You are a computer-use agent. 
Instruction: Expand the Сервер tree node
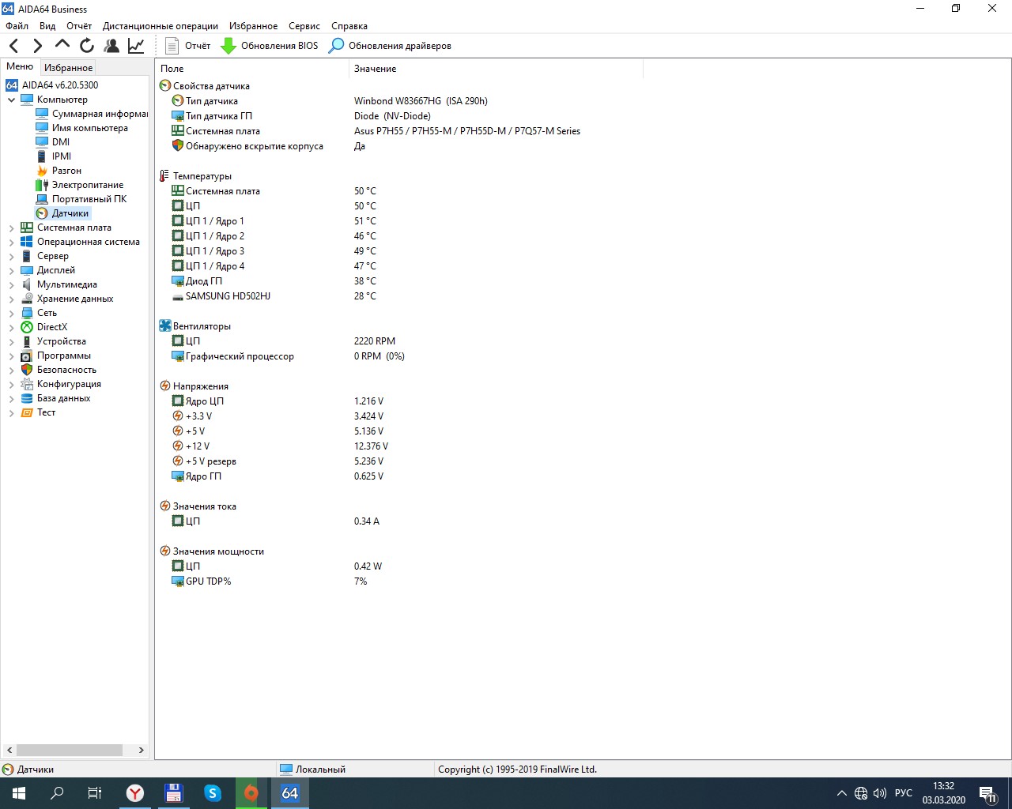coord(11,256)
